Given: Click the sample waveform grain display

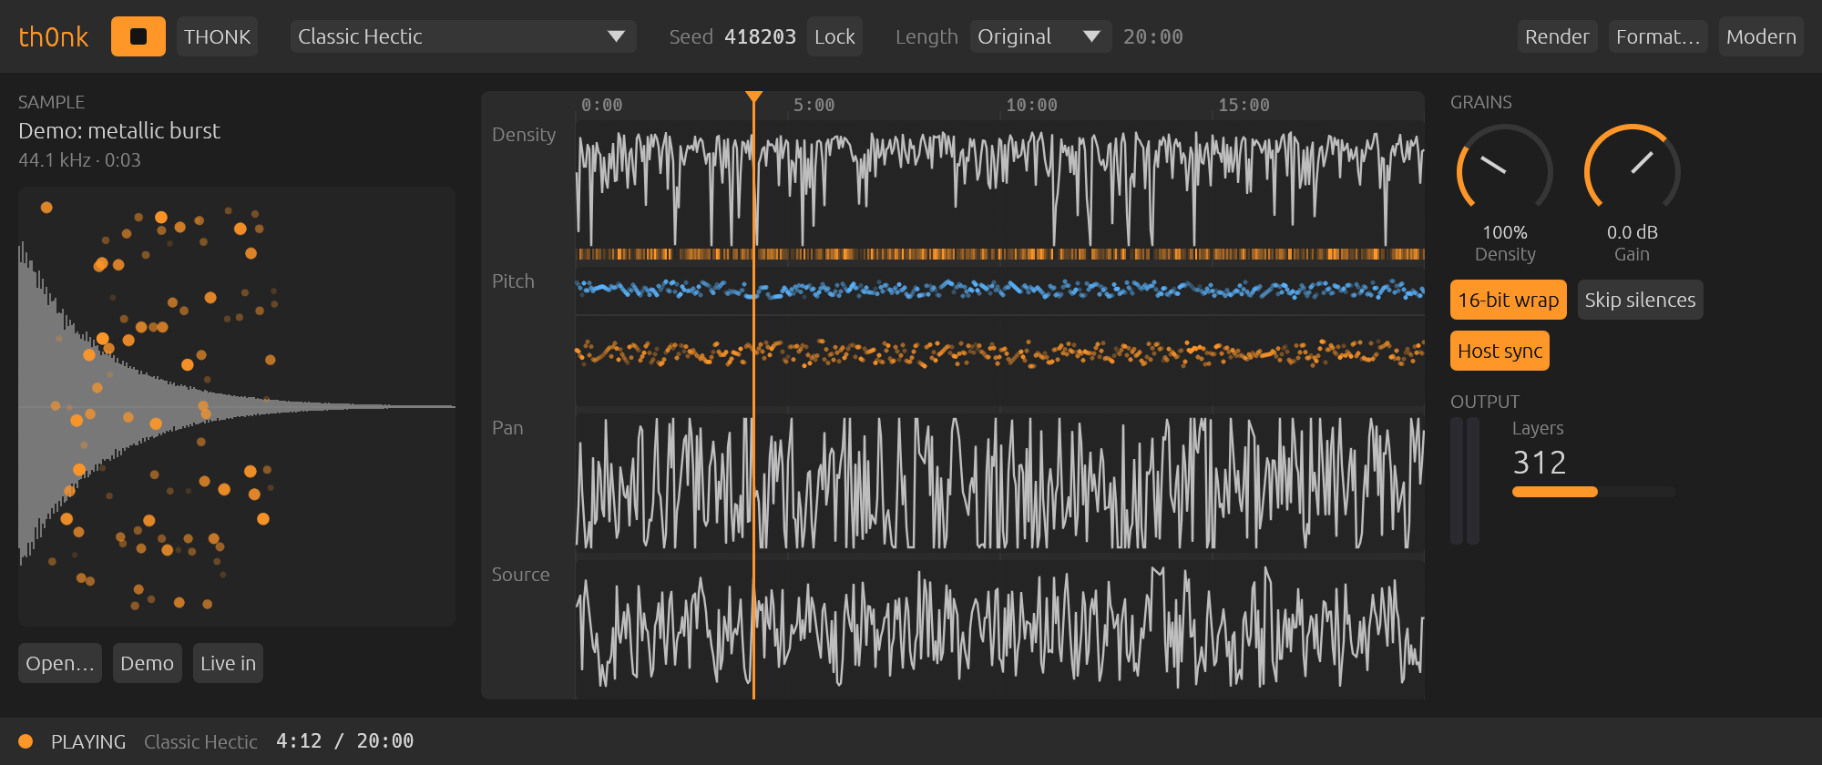Looking at the screenshot, I should [237, 407].
